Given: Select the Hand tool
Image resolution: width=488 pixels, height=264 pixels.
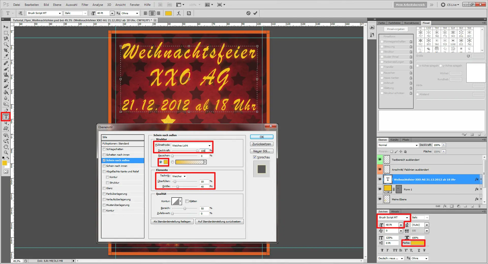Looking at the screenshot, I should point(6,147).
